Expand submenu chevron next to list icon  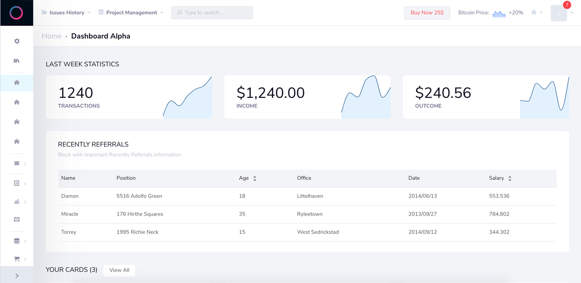tap(25, 164)
